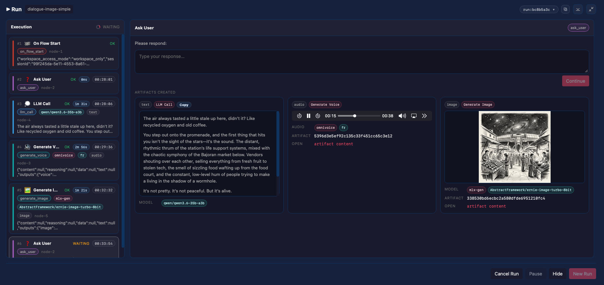Select the Generate I... step #5 title
Image resolution: width=604 pixels, height=285 pixels.
click(45, 190)
